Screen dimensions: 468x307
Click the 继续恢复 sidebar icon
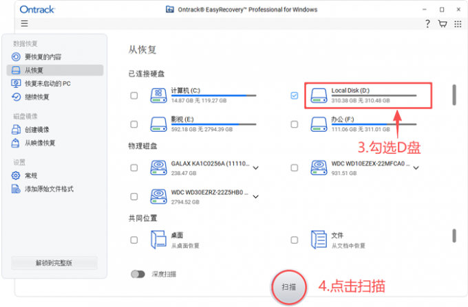click(16, 97)
